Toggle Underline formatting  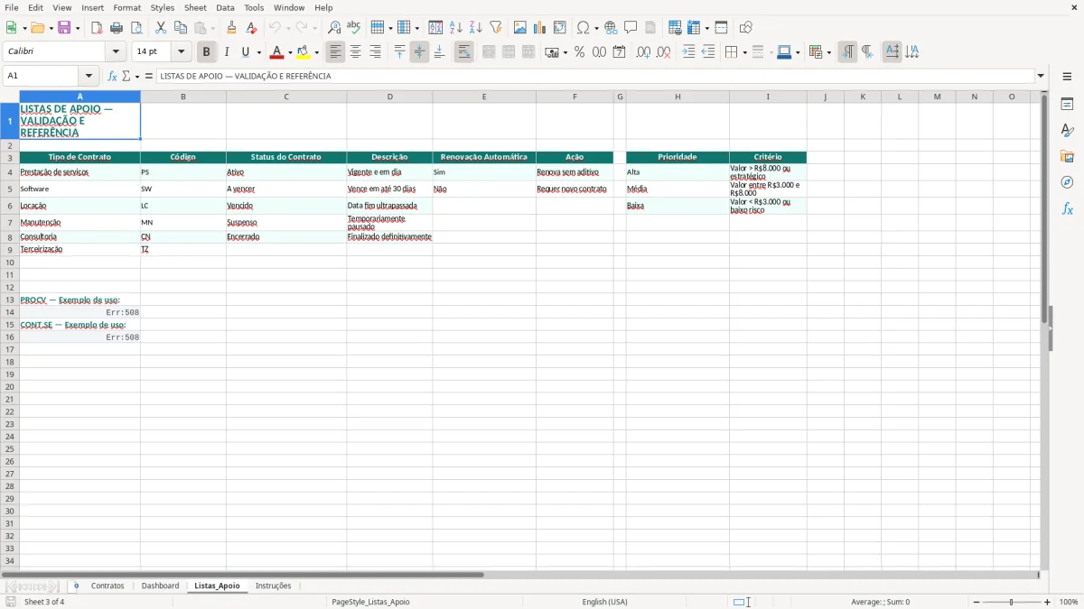(x=245, y=52)
